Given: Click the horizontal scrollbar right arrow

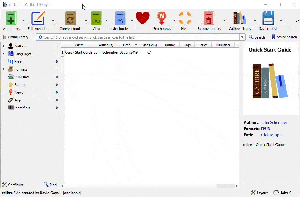Looking at the screenshot, I should tap(237, 186).
